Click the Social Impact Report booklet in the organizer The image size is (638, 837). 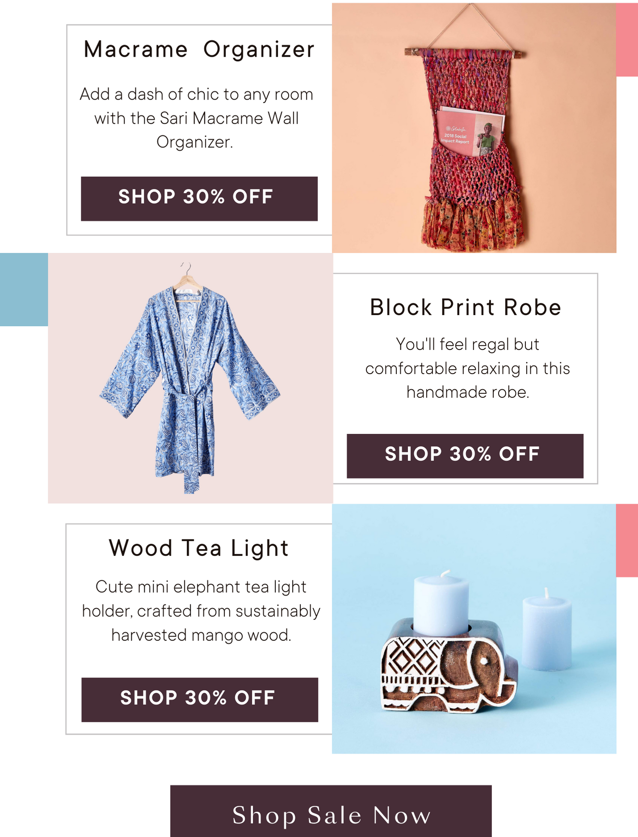tap(469, 132)
